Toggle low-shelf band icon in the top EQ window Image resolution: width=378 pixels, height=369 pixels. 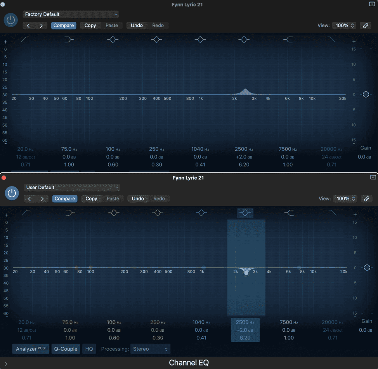pyautogui.click(x=69, y=39)
